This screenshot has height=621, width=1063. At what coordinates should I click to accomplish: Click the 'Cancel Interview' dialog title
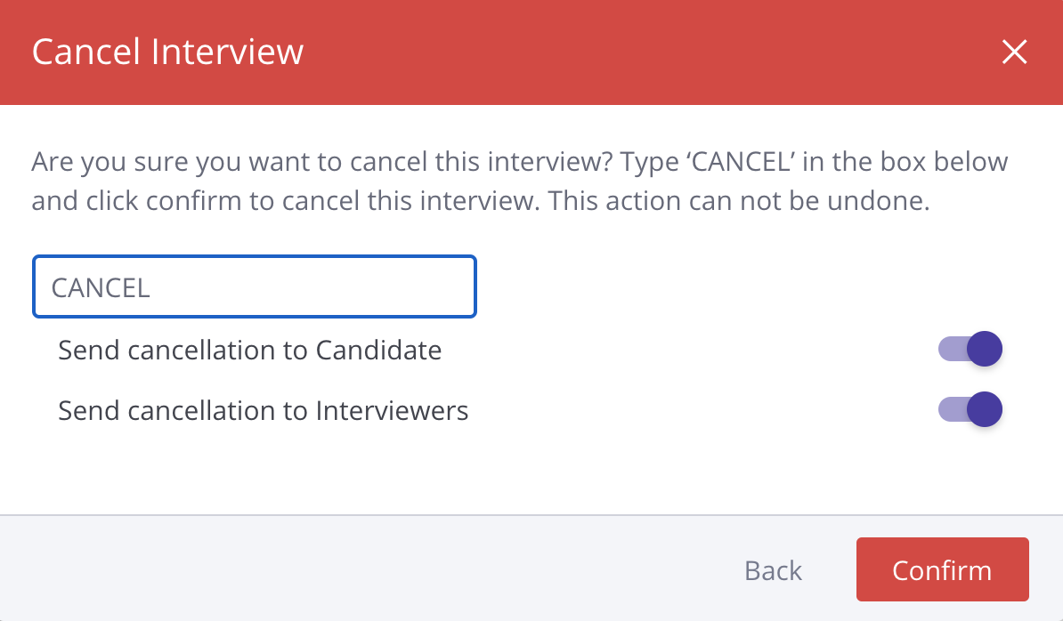[x=167, y=52]
